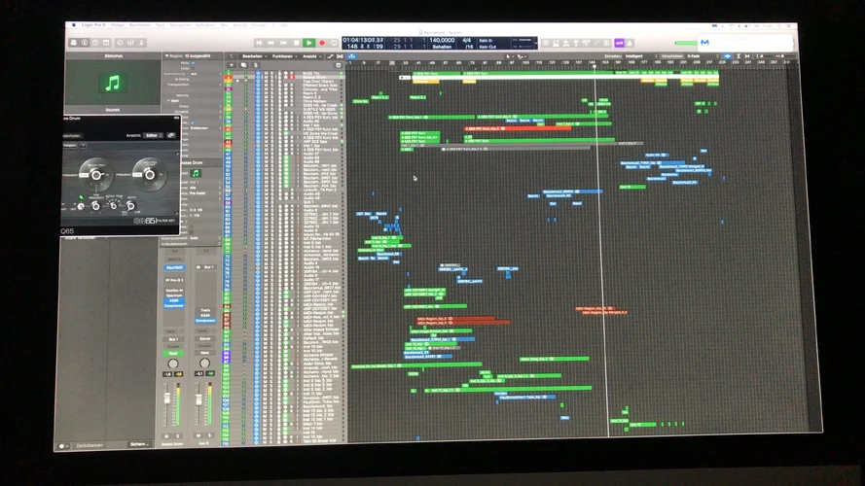Open the Library panel icon
The width and height of the screenshot is (865, 486).
coord(73,43)
